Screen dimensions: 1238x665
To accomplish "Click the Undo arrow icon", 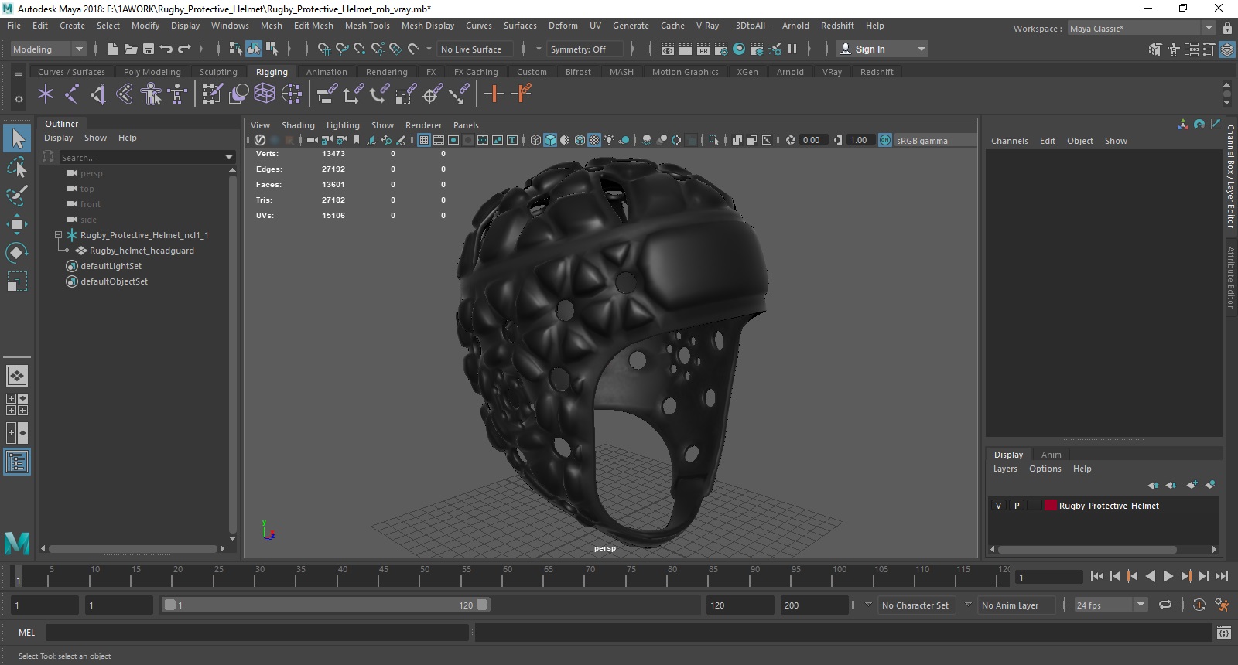I will coord(166,49).
